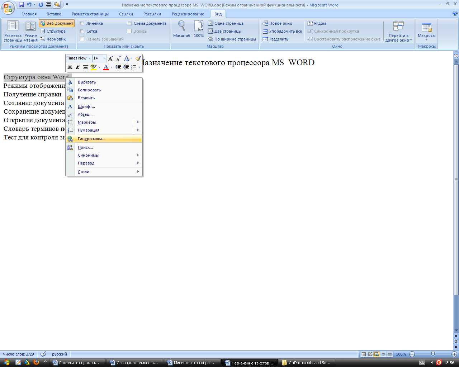Image resolution: width=459 pixels, height=367 pixels.
Task: Expand the font color dropdown arrow
Action: (112, 67)
